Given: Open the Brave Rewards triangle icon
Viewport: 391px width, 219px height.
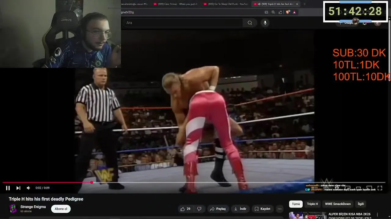Looking at the screenshot, I should (x=294, y=12).
